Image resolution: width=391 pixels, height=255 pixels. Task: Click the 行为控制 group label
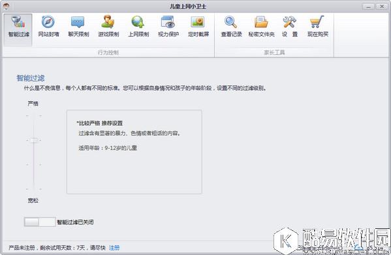pyautogui.click(x=108, y=53)
